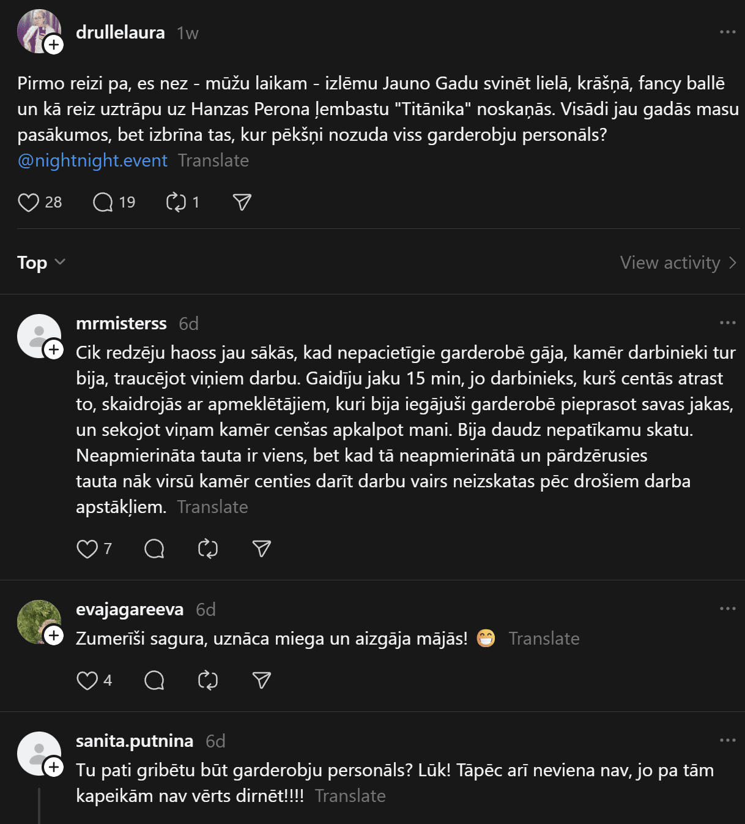Like evajagareeva's comment
This screenshot has height=824, width=745.
click(x=87, y=681)
